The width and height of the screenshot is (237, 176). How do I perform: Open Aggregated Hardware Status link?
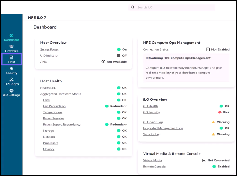coord(60,94)
